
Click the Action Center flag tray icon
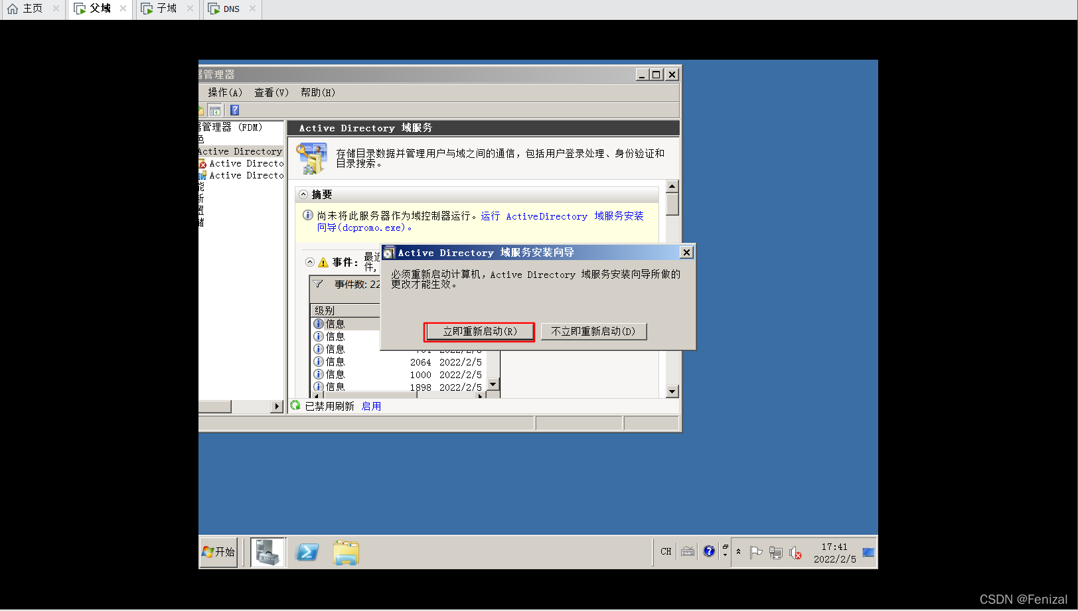755,552
